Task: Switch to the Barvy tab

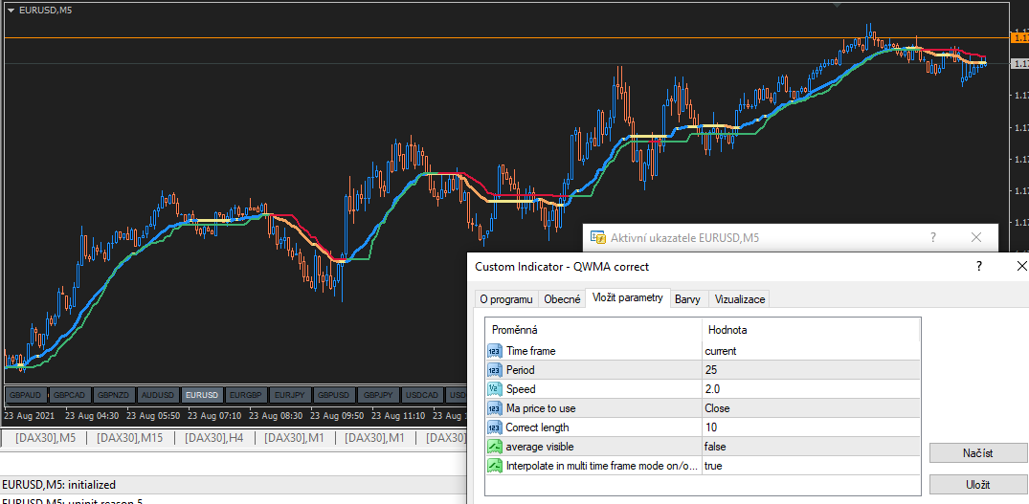Action: (687, 299)
